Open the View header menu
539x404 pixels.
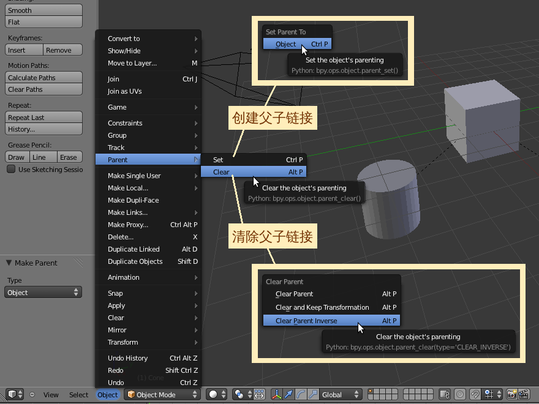[x=51, y=395]
